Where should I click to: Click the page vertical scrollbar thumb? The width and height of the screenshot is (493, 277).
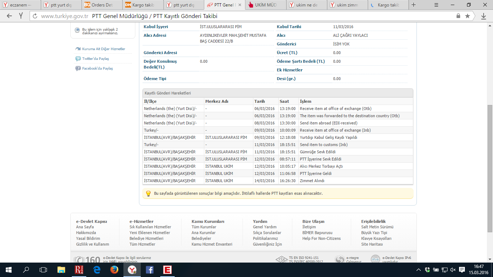pyautogui.click(x=490, y=169)
